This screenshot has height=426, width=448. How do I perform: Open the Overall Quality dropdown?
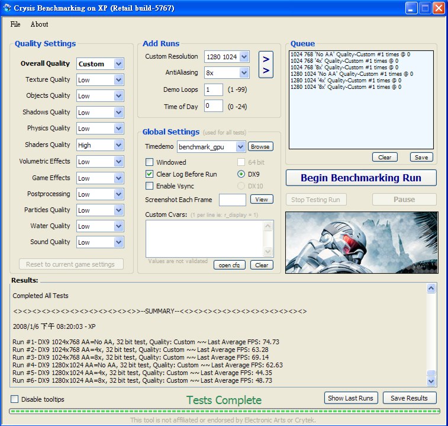[x=118, y=64]
